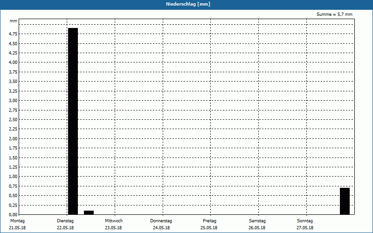The width and height of the screenshot is (373, 233).
Task: Click the Dienstag axis label
Action: 65,221
